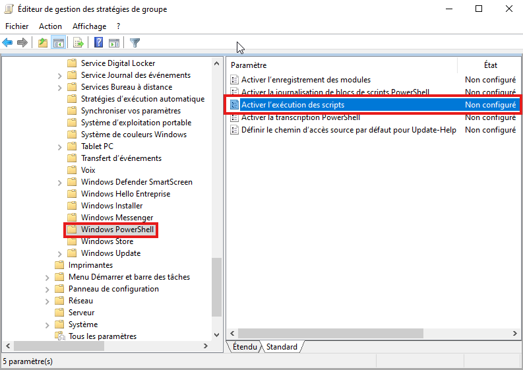
Task: Select Windows Hello Entreprise folder
Action: pyautogui.click(x=125, y=194)
